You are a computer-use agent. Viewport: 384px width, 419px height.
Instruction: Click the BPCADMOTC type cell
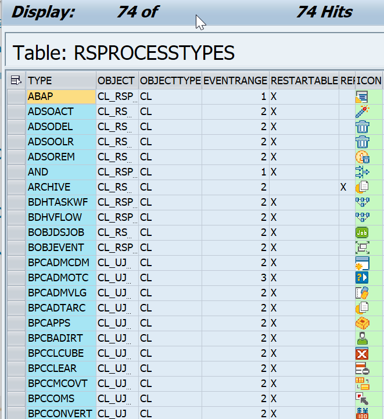(x=61, y=278)
